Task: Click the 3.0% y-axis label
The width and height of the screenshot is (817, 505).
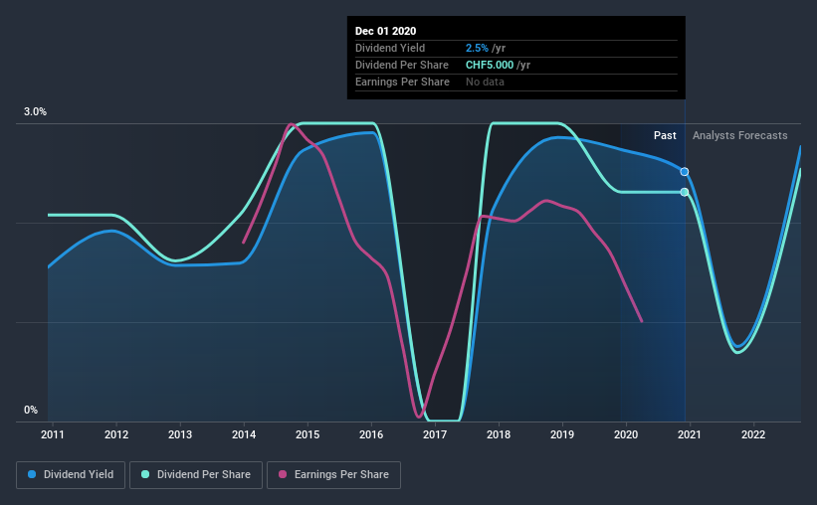Action: click(35, 112)
